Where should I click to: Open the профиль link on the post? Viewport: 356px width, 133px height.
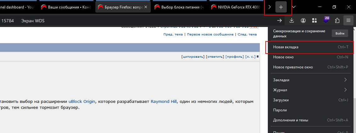pos(235,56)
